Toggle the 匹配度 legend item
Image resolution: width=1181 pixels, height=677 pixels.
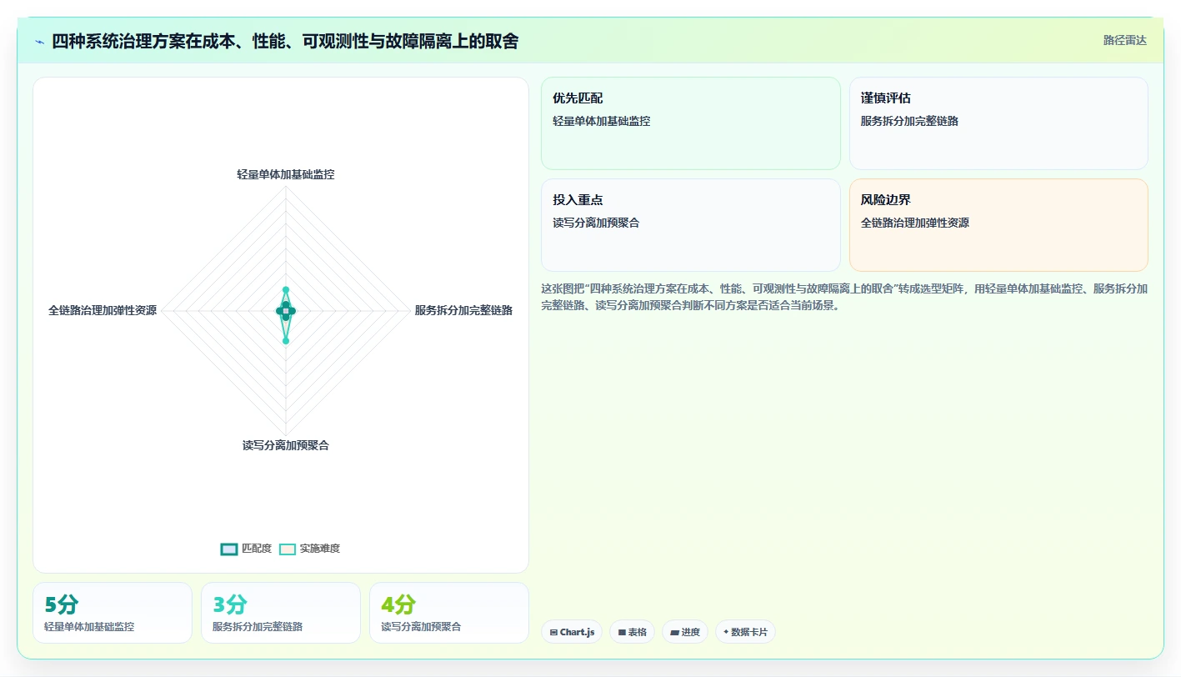click(246, 549)
